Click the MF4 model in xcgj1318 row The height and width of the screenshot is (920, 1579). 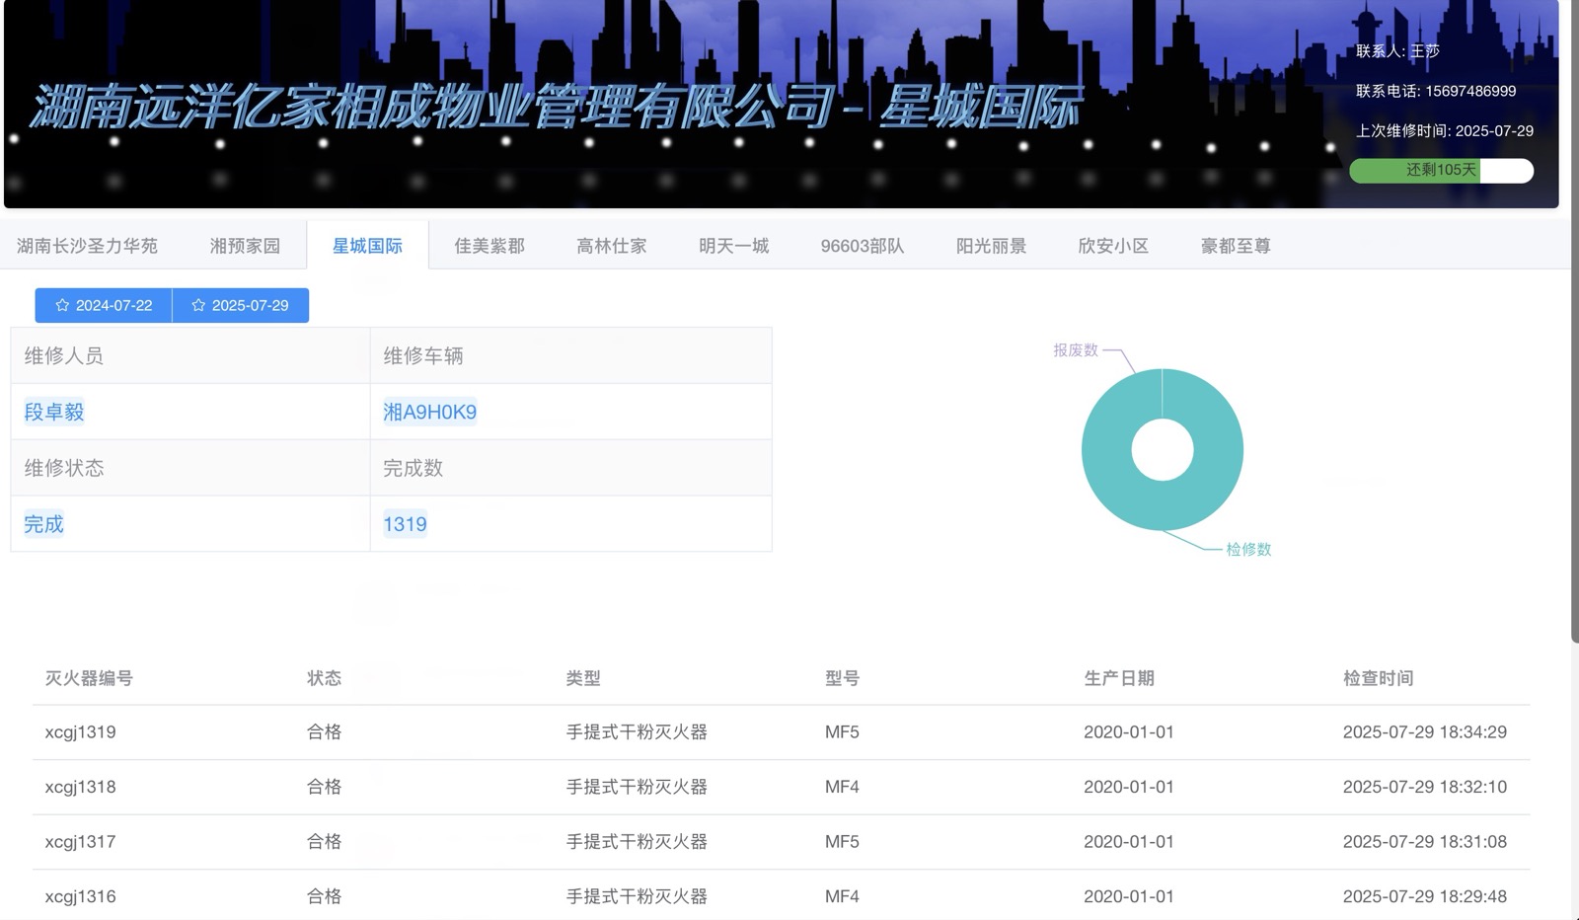(842, 787)
